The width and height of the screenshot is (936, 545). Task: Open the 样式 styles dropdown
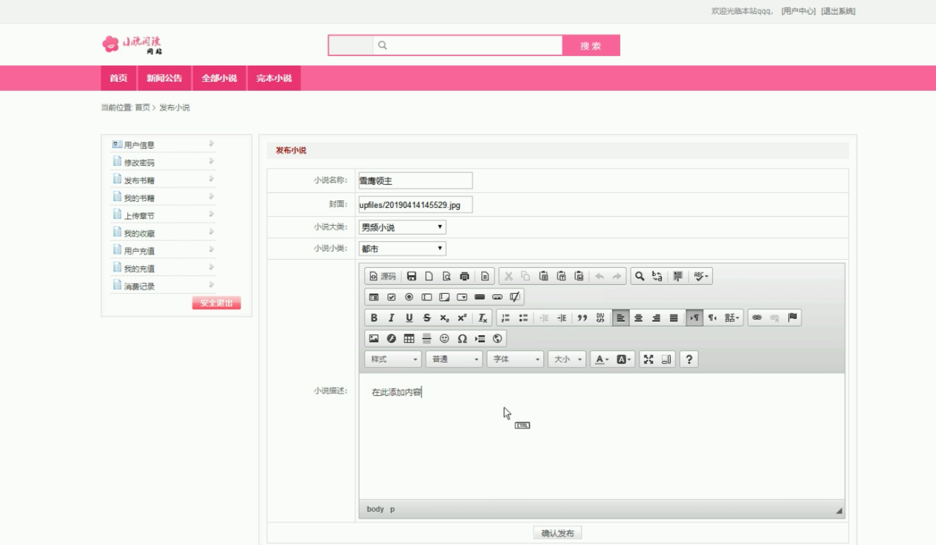pyautogui.click(x=392, y=359)
